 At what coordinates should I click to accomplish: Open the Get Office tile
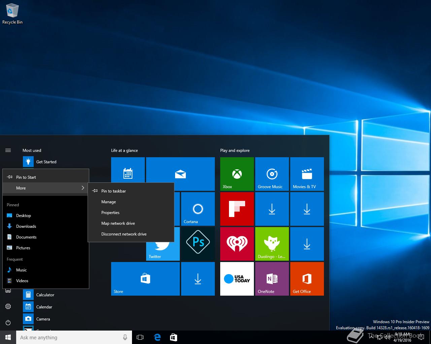[307, 279]
